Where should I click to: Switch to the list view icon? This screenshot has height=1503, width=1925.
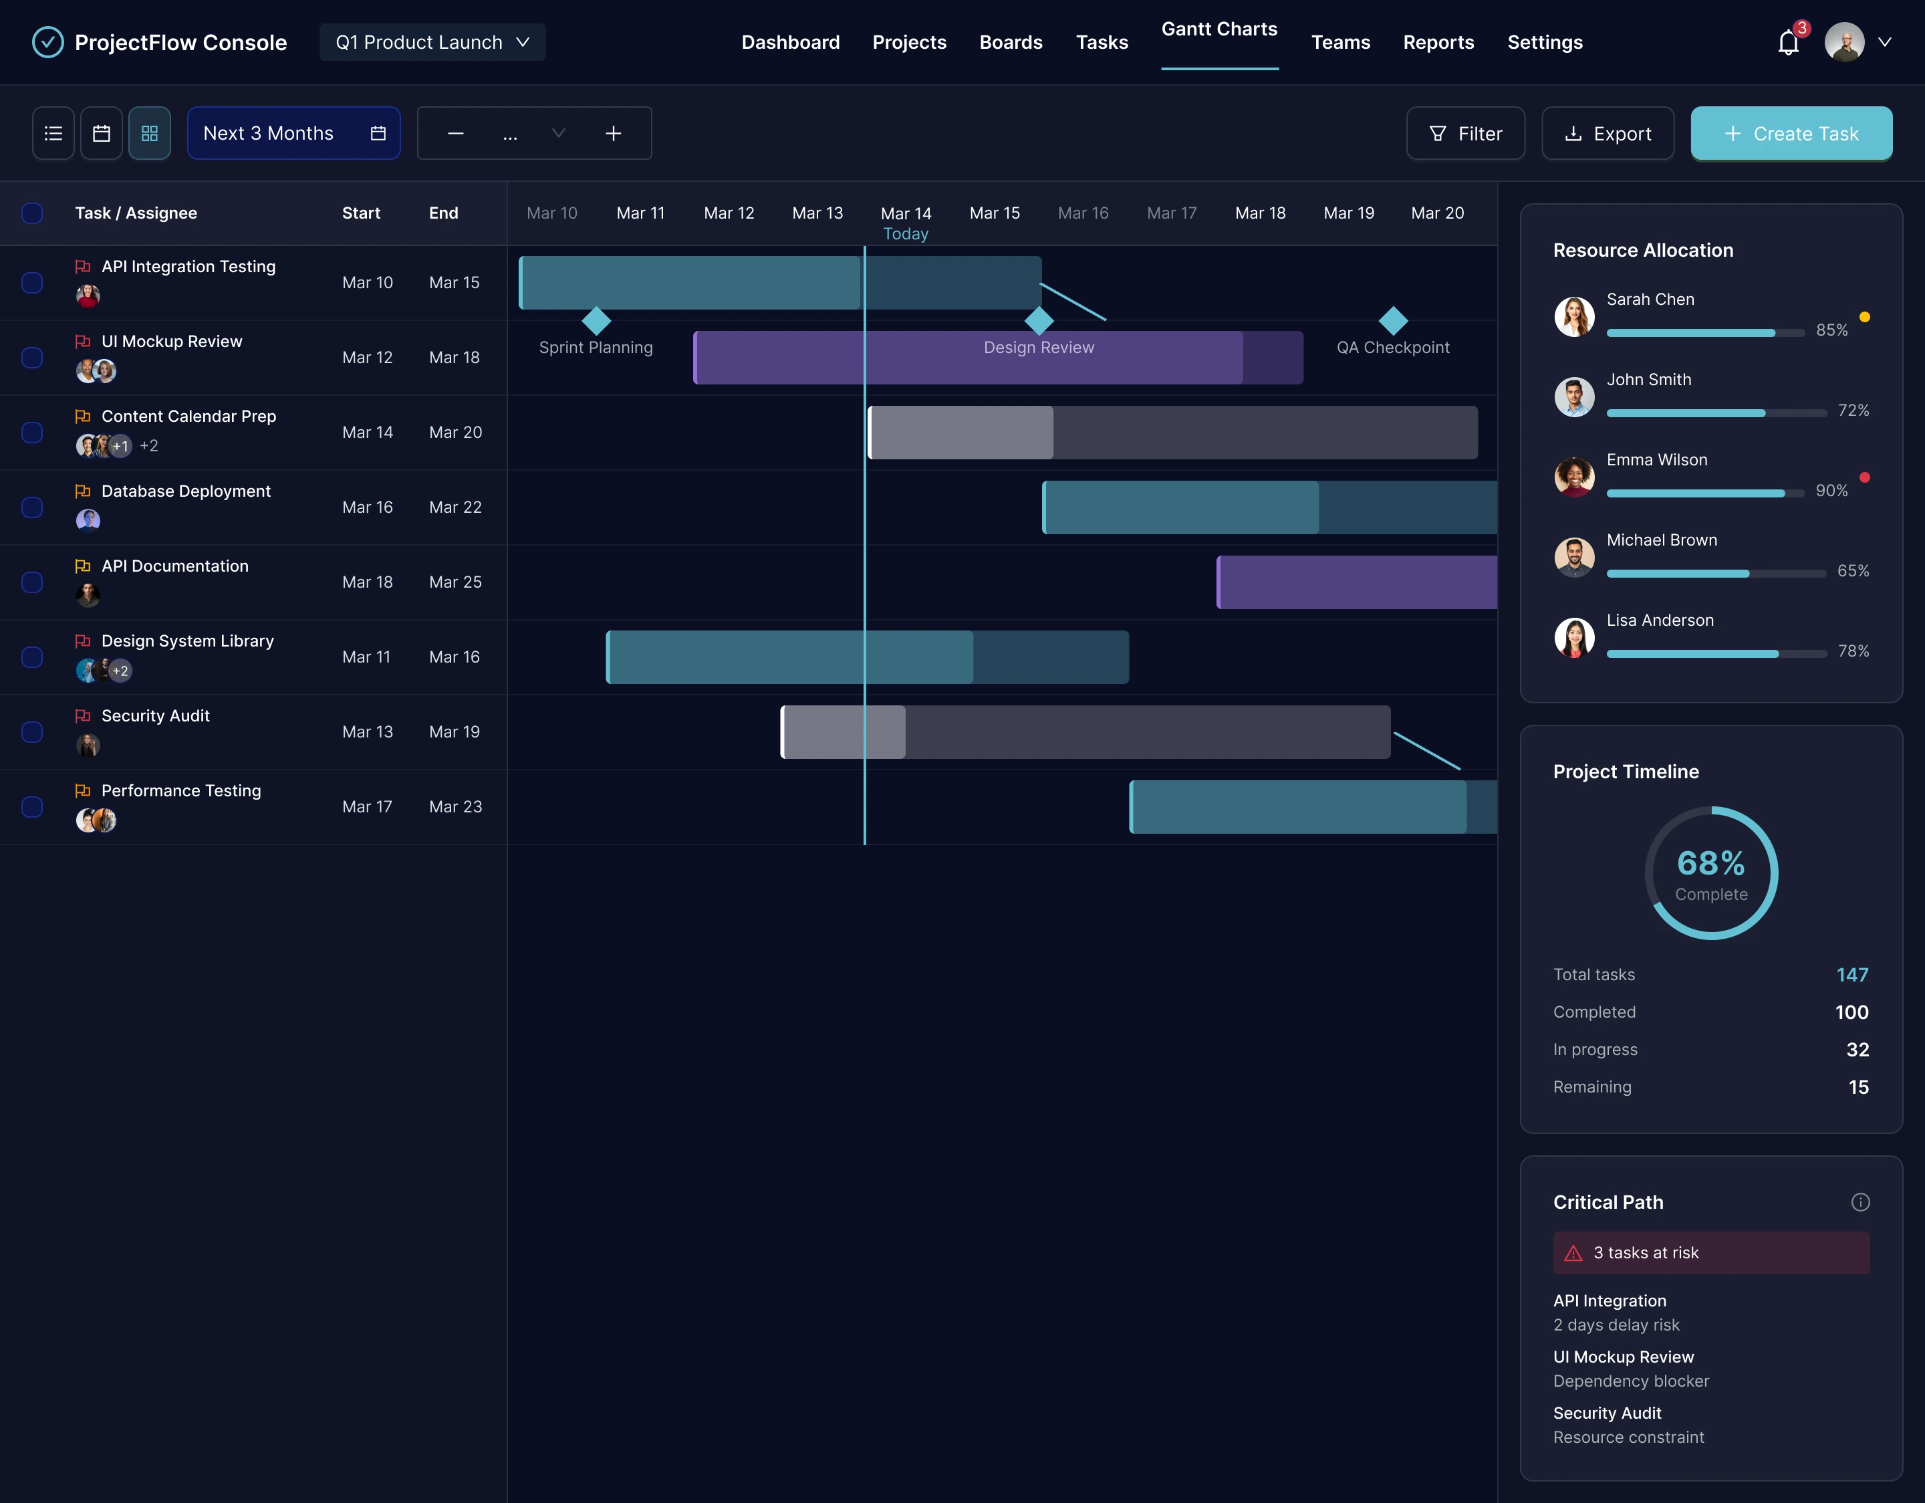(53, 133)
